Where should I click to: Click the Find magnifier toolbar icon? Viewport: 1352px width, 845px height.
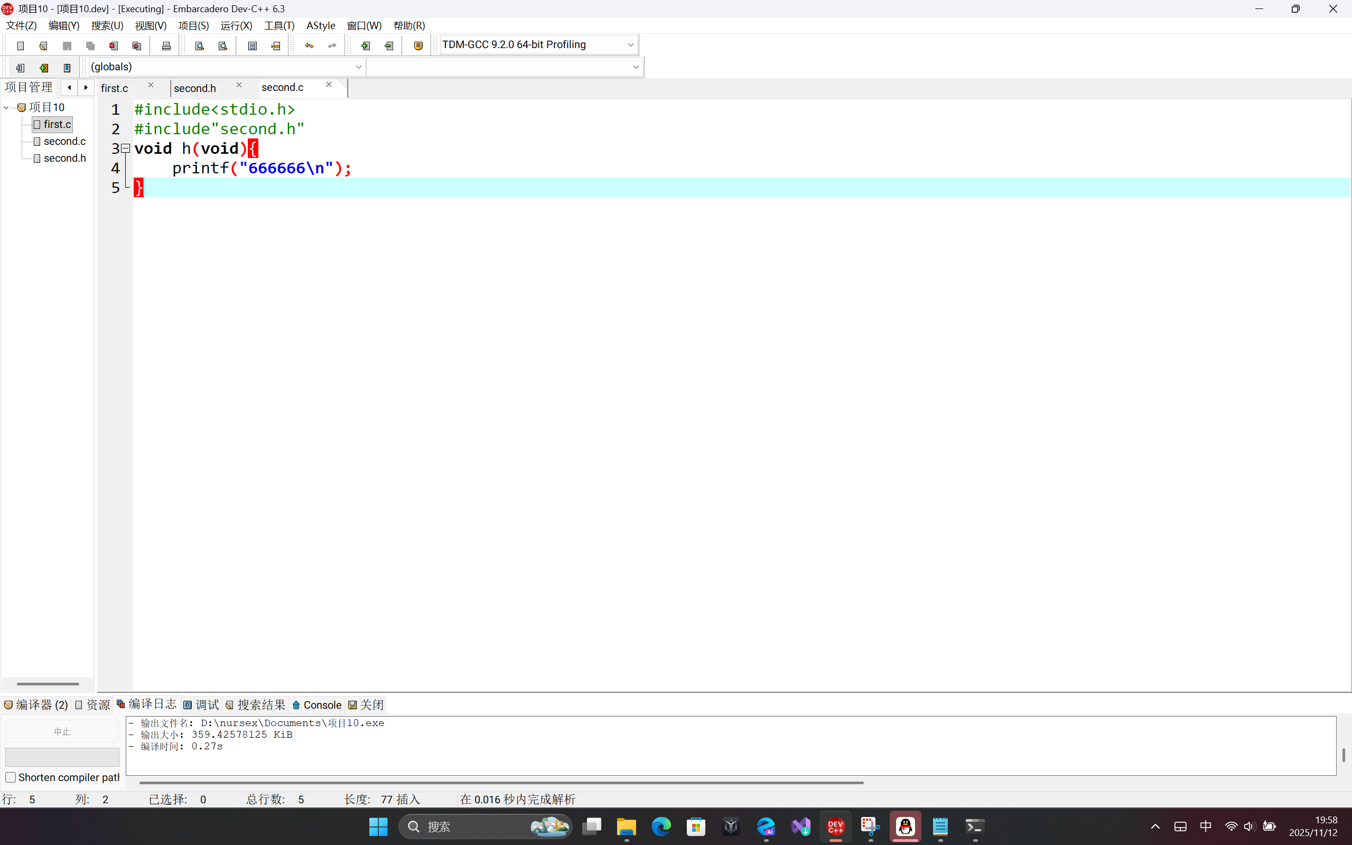click(200, 46)
